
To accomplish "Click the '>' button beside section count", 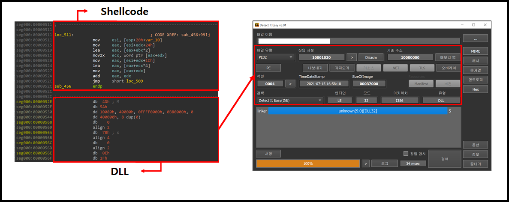I will click(x=290, y=83).
